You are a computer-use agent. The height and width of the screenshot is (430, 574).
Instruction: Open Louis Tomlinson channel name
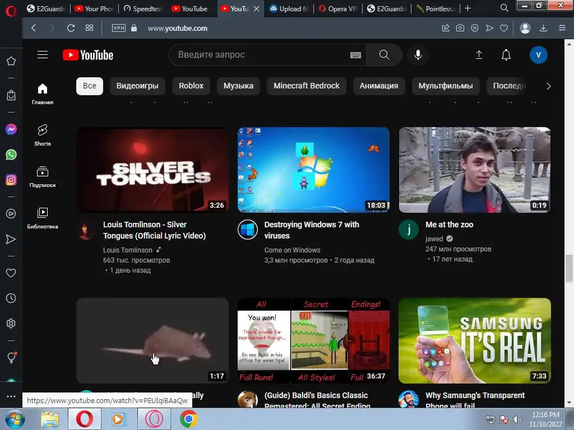(x=127, y=250)
